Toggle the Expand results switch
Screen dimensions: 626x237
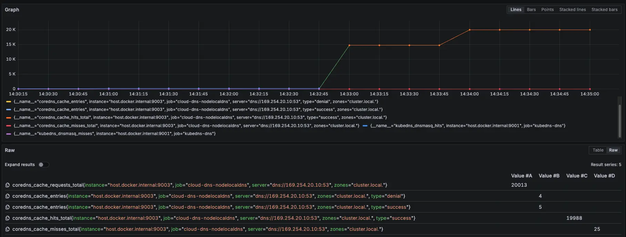click(x=44, y=165)
